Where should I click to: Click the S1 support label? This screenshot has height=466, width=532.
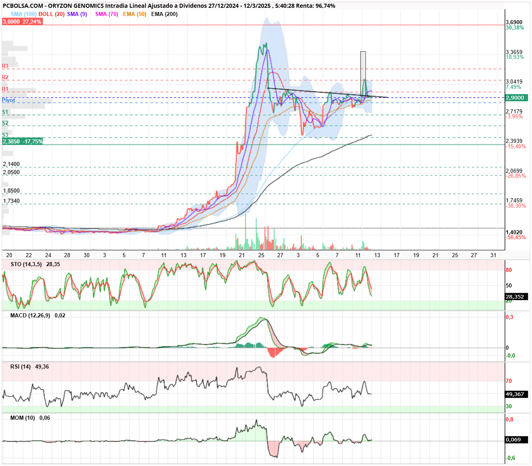click(5, 112)
